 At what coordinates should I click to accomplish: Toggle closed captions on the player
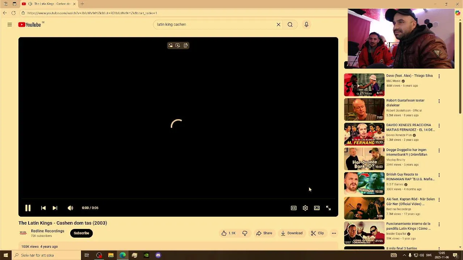[294, 208]
